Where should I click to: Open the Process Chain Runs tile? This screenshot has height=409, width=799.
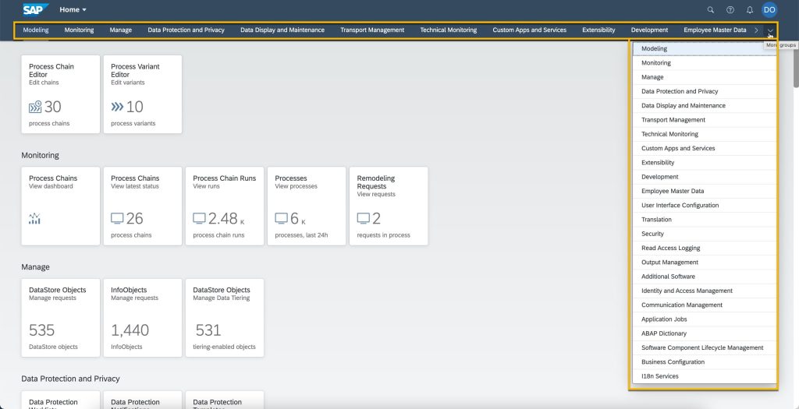pos(225,206)
